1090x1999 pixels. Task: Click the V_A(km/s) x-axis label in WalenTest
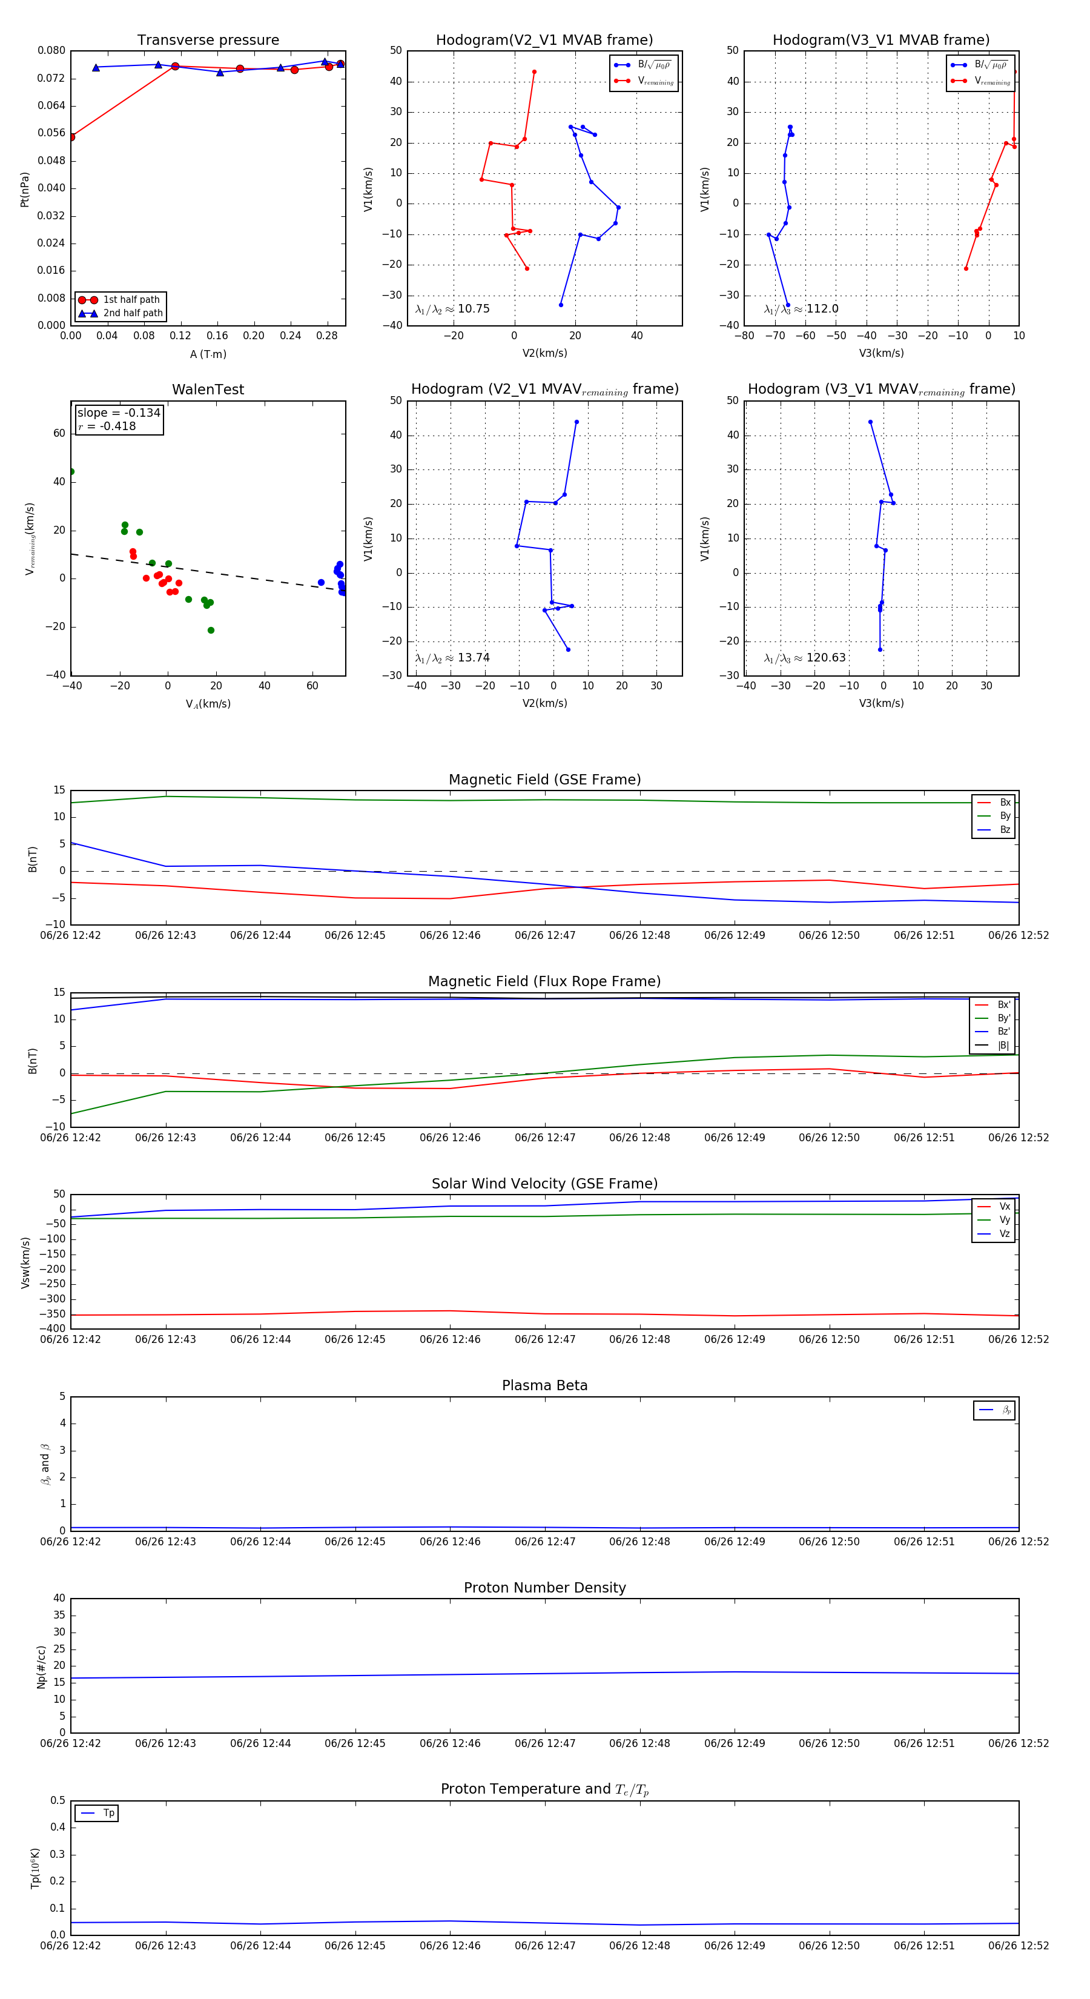pos(208,704)
